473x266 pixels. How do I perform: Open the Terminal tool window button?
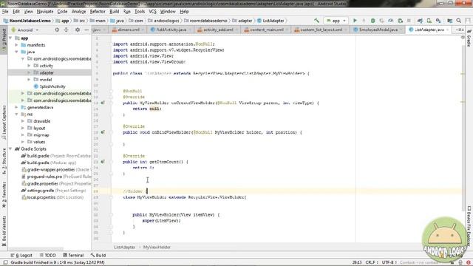point(73,255)
